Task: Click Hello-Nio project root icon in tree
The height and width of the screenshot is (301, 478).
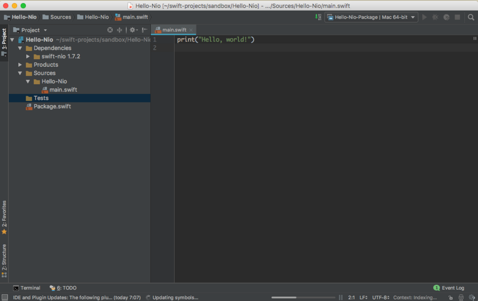Action: coord(21,40)
